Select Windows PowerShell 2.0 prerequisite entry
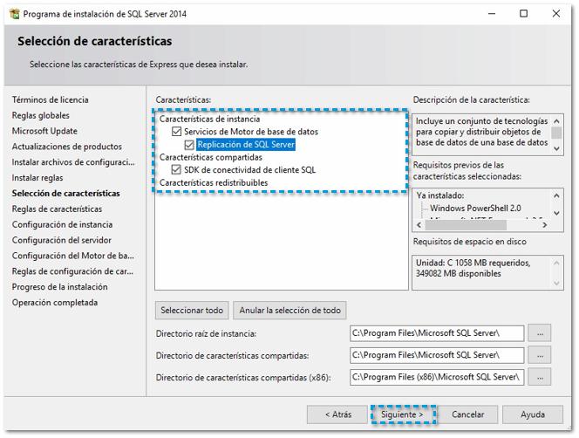The width and height of the screenshot is (579, 438). [x=475, y=209]
